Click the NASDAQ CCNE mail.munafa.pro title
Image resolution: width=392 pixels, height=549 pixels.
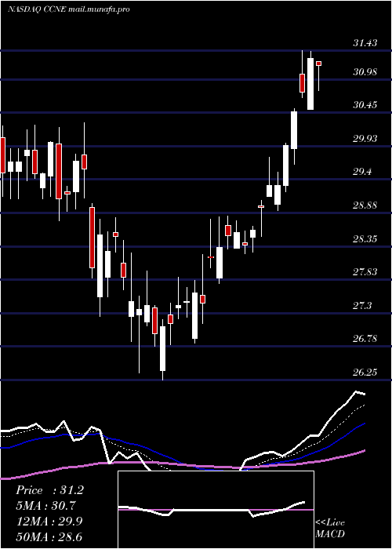(x=69, y=9)
